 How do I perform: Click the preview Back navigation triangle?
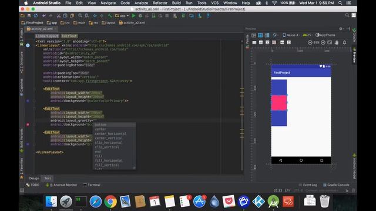coord(281,160)
